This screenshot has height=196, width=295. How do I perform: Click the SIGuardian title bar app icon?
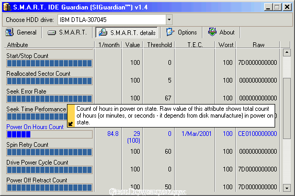7,7
